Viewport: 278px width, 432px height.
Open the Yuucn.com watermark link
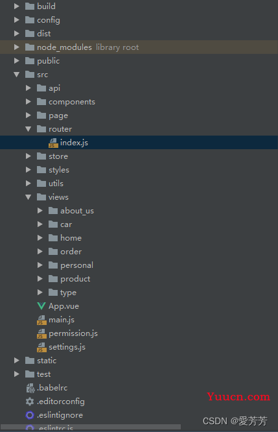pyautogui.click(x=238, y=396)
